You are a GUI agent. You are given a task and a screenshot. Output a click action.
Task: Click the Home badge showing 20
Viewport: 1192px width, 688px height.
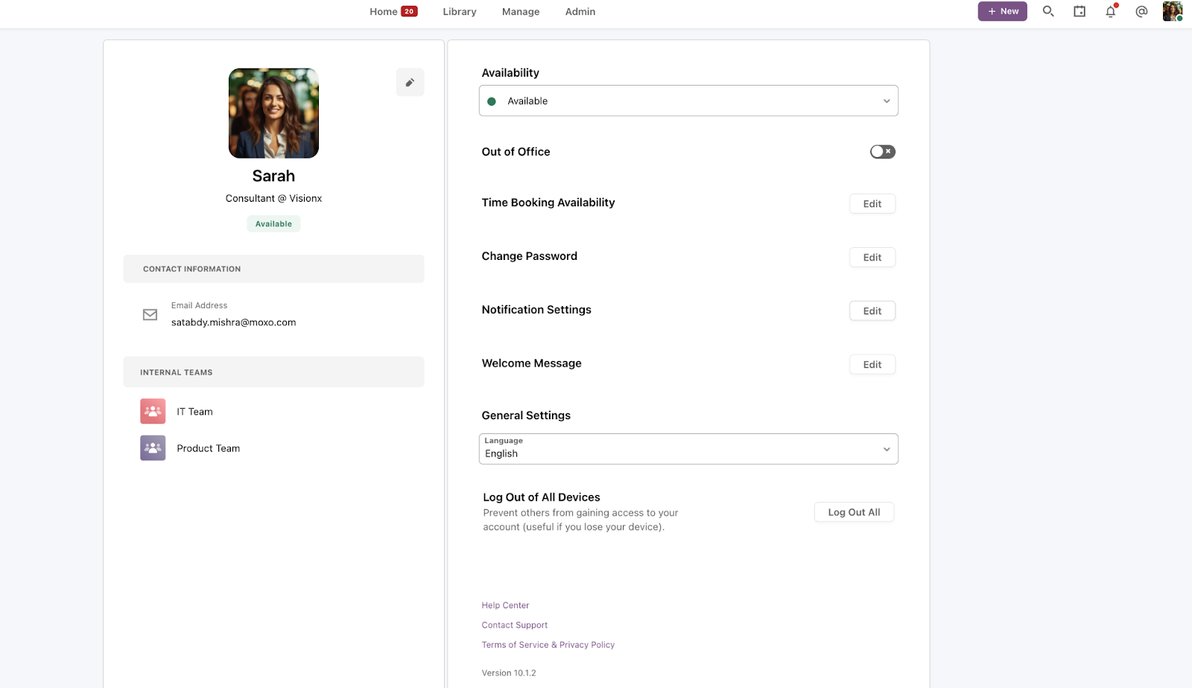click(408, 11)
